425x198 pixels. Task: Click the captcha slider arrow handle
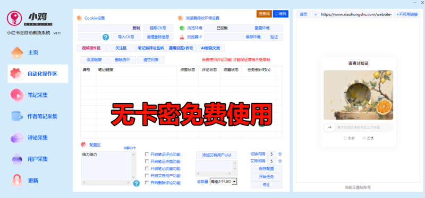point(329,128)
